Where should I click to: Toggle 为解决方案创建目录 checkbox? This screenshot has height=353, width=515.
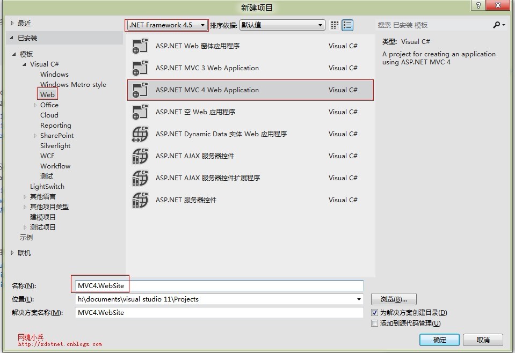[374, 313]
